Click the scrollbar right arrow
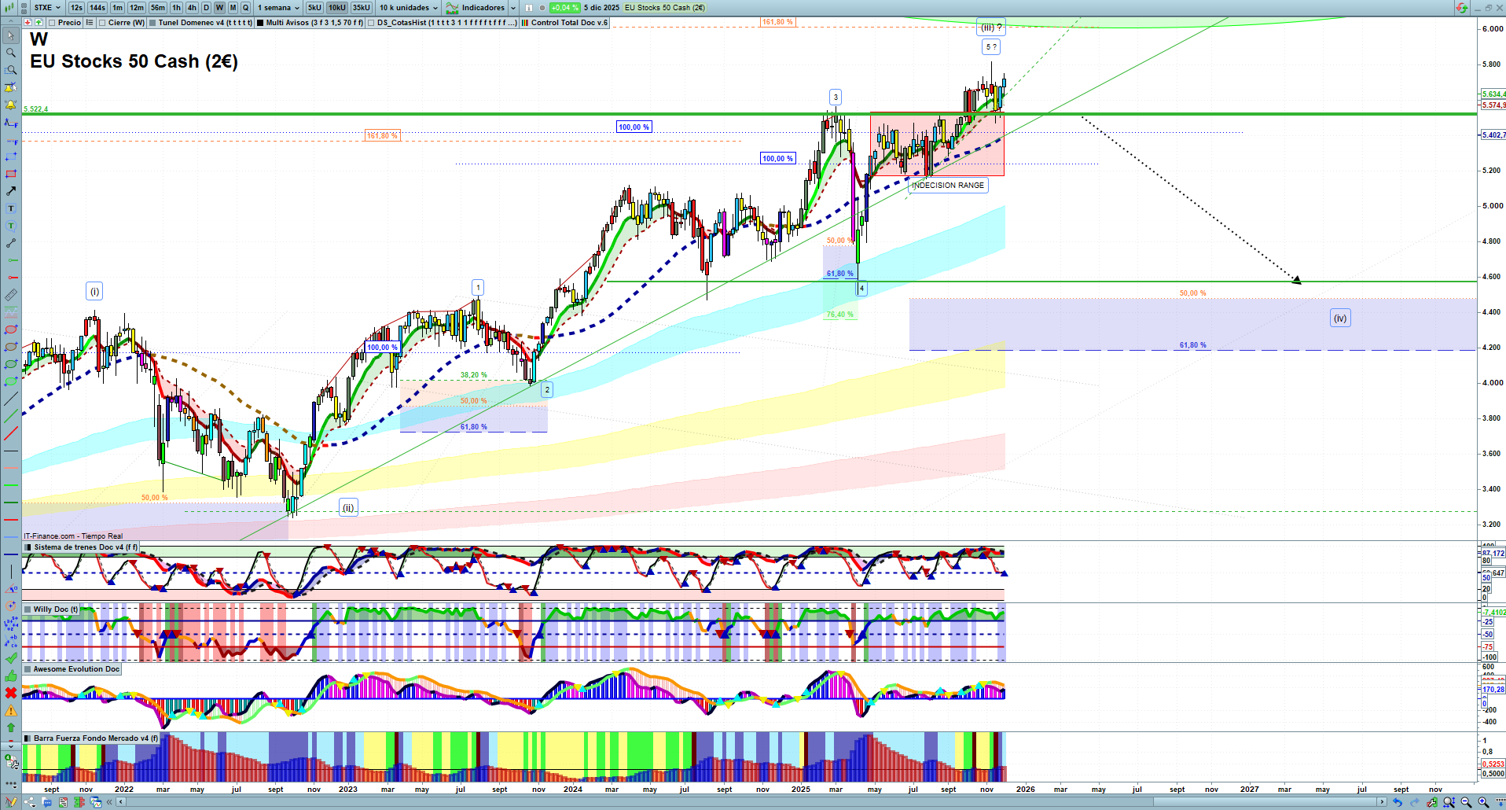 click(x=1383, y=802)
